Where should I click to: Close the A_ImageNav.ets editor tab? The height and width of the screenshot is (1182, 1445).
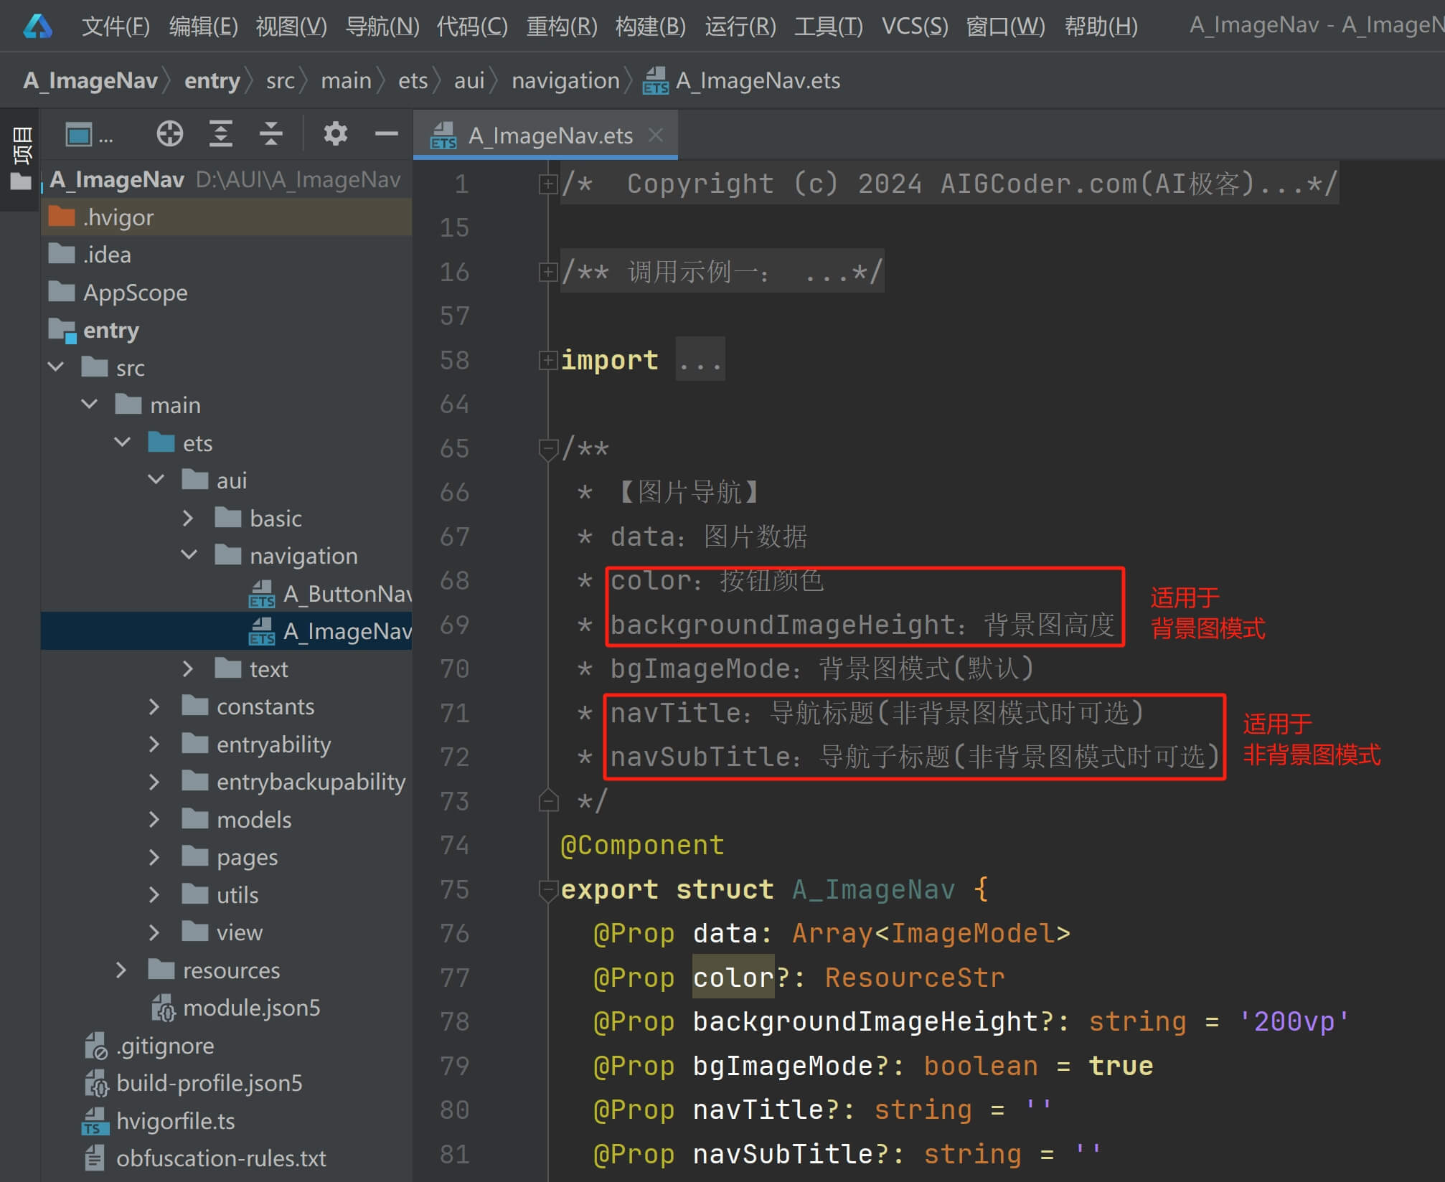click(x=656, y=135)
